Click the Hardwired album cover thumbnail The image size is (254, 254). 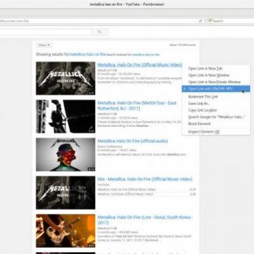[65, 154]
